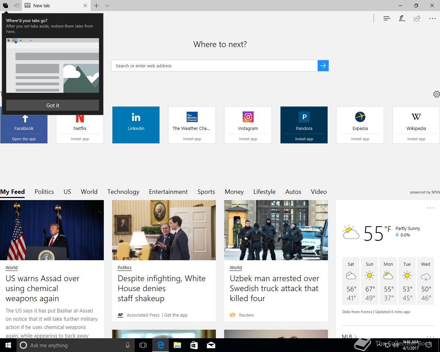Open the Store from taskbar
Viewport: 440px width, 352px height.
pyautogui.click(x=194, y=345)
